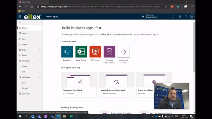Open Microsoft Teams from the taskbar

coord(39,116)
